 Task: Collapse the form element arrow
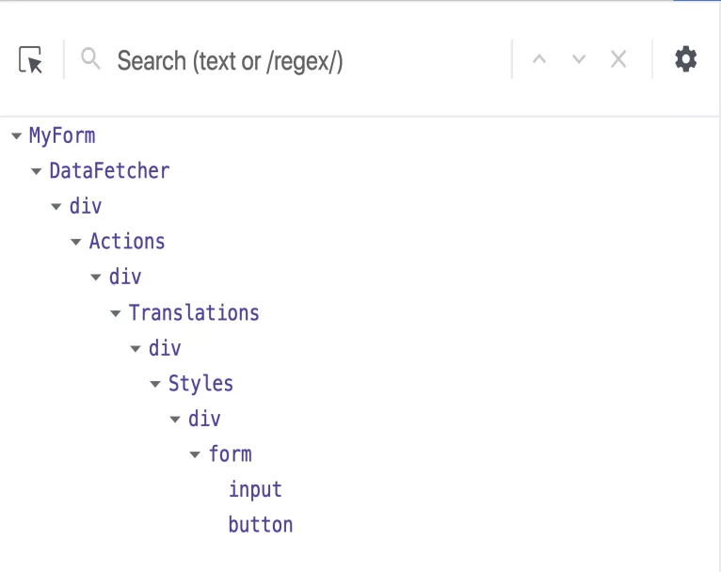coord(195,455)
